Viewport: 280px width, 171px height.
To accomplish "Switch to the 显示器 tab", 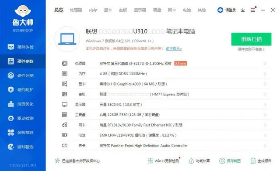I will click(x=140, y=10).
